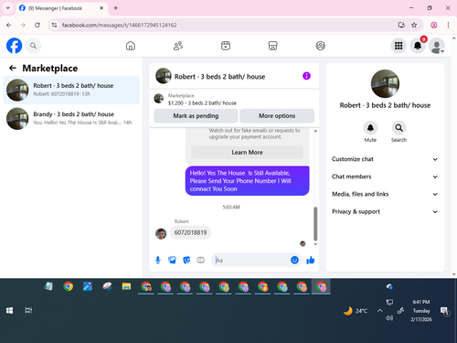Expand Media, files and links section
Image resolution: width=457 pixels, height=343 pixels.
(x=385, y=194)
